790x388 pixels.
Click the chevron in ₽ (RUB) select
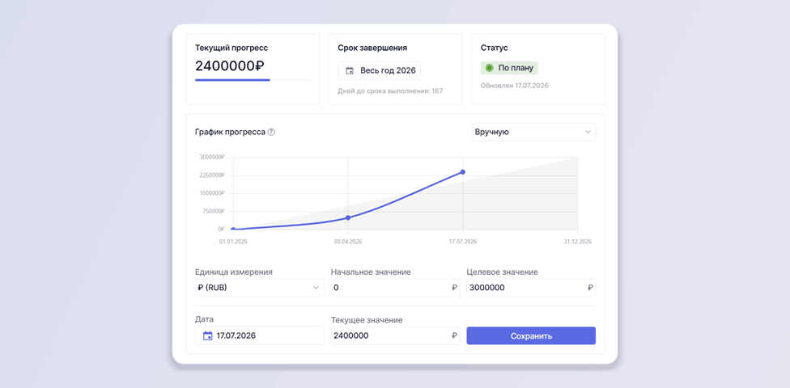tap(316, 288)
